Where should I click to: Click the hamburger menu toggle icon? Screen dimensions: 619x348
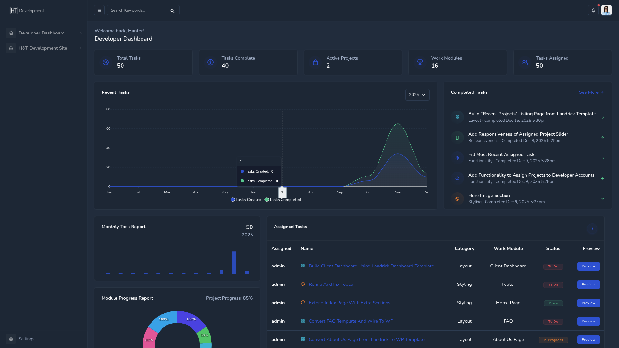click(x=99, y=10)
